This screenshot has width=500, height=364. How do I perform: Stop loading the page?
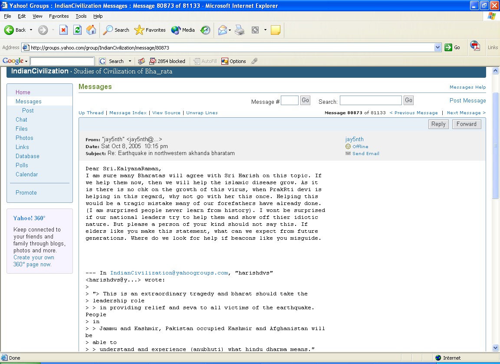(63, 30)
